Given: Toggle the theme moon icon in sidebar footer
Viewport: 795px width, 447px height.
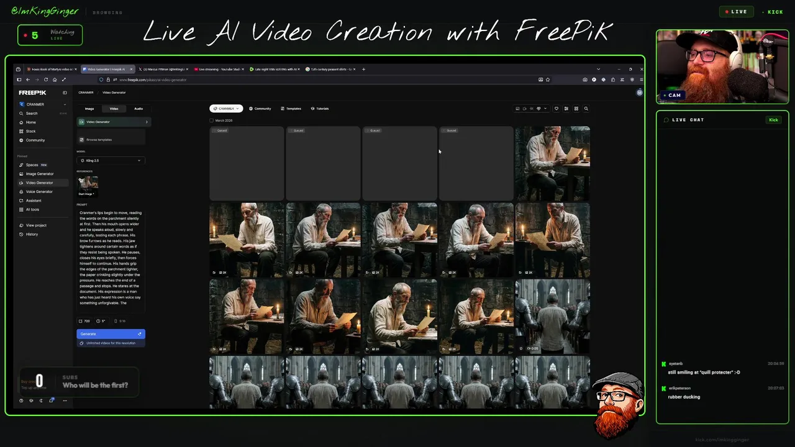Looking at the screenshot, I should 41,400.
